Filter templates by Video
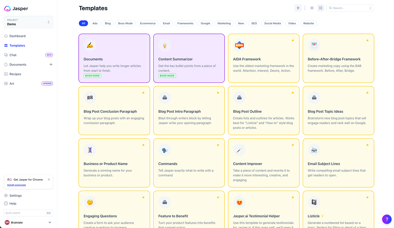 [292, 23]
